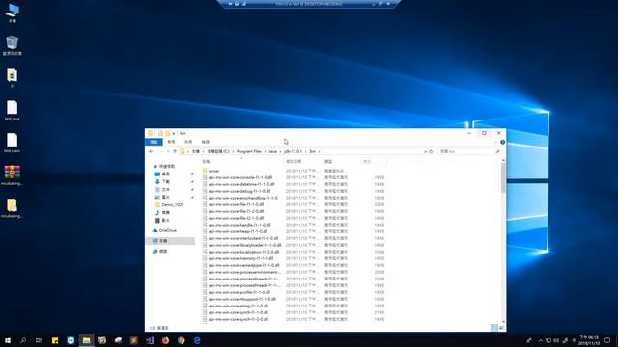Click the taskbar clock showing 2018/11/10
This screenshot has height=347, width=618.
589,340
